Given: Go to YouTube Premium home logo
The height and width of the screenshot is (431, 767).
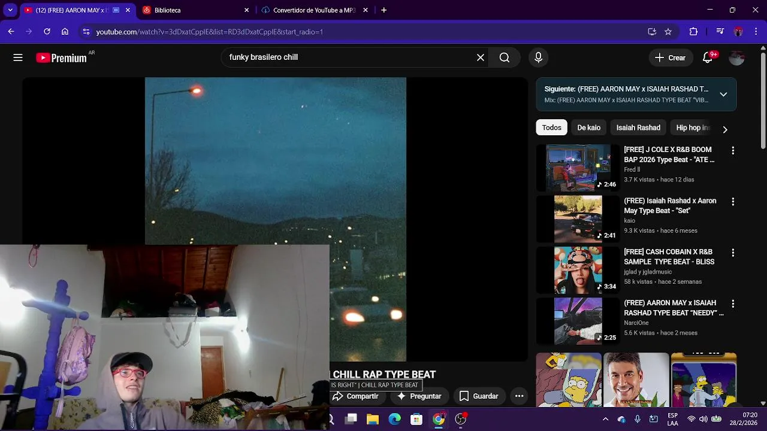Looking at the screenshot, I should [x=61, y=58].
